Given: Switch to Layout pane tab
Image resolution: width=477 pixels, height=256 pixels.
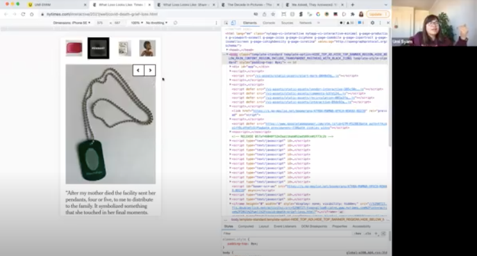Looking at the screenshot, I should click(x=264, y=226).
